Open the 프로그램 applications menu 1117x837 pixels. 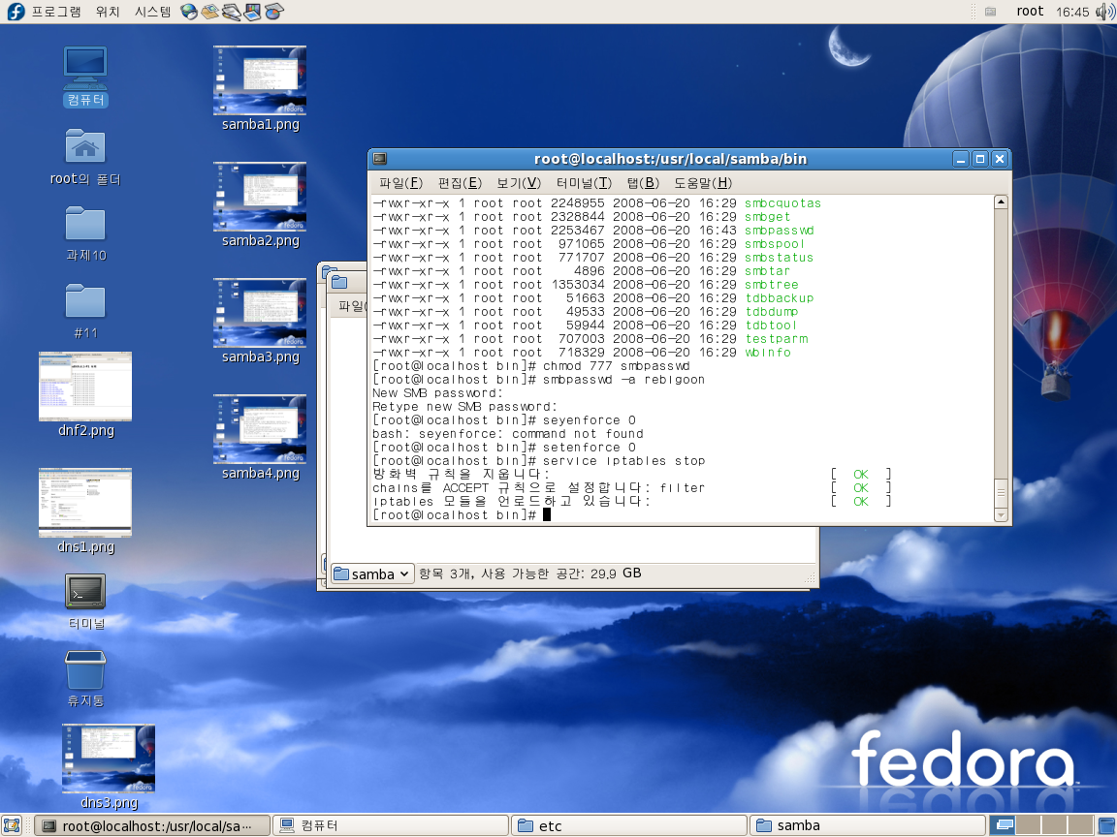(x=57, y=12)
